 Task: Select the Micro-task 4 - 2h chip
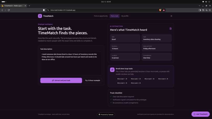coord(163,79)
